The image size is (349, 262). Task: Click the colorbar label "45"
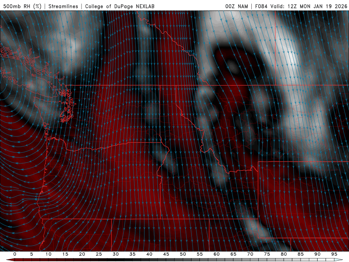point(166,254)
